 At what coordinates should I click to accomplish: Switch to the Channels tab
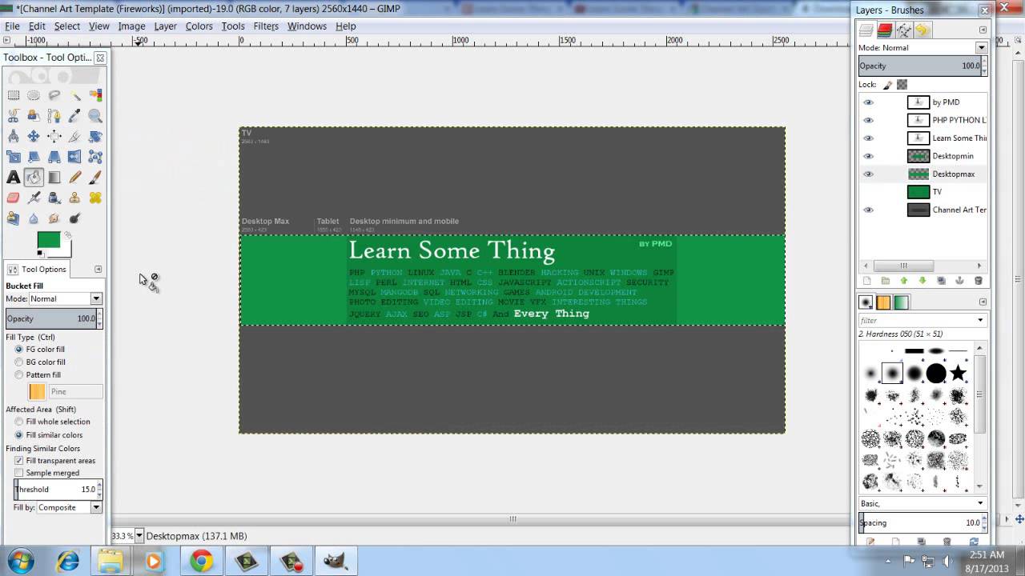click(x=885, y=30)
